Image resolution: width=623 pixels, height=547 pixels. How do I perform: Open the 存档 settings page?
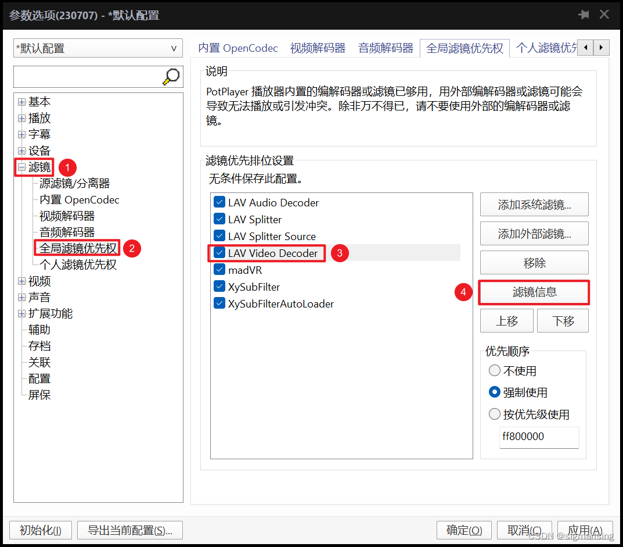pyautogui.click(x=39, y=346)
